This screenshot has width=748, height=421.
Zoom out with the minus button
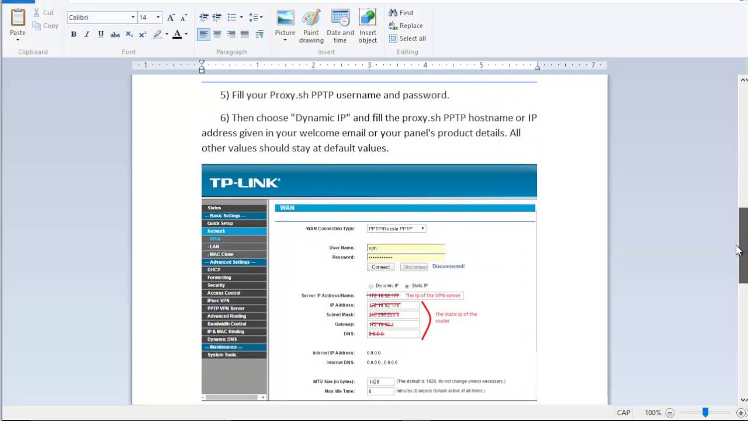pyautogui.click(x=670, y=413)
